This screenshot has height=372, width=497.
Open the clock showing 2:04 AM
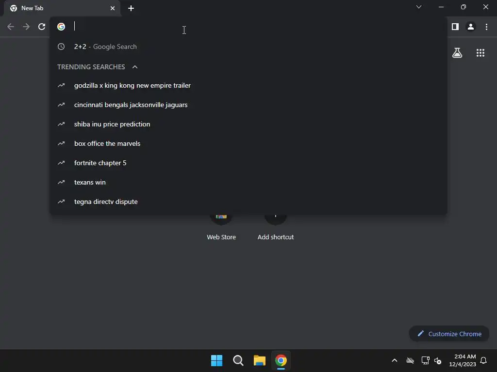463,360
